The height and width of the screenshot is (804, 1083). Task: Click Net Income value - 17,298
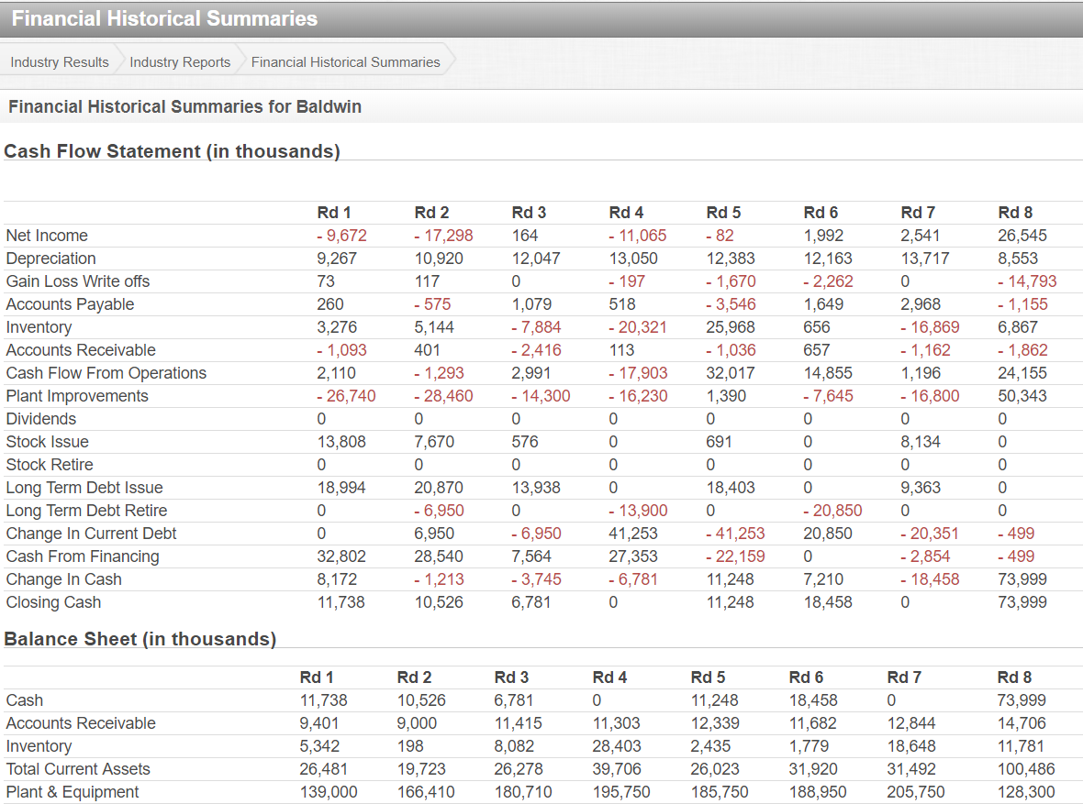443,236
